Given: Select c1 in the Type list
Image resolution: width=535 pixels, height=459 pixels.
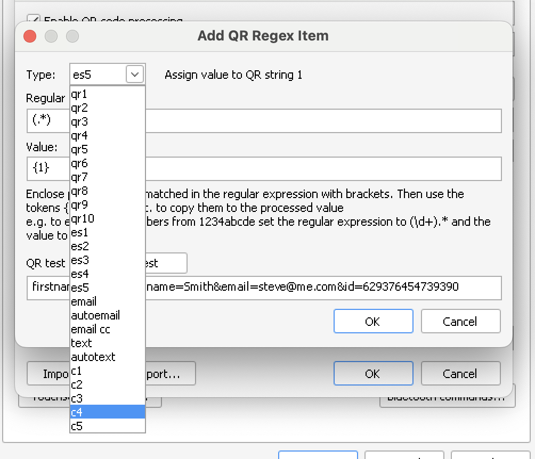Looking at the screenshot, I should [77, 371].
